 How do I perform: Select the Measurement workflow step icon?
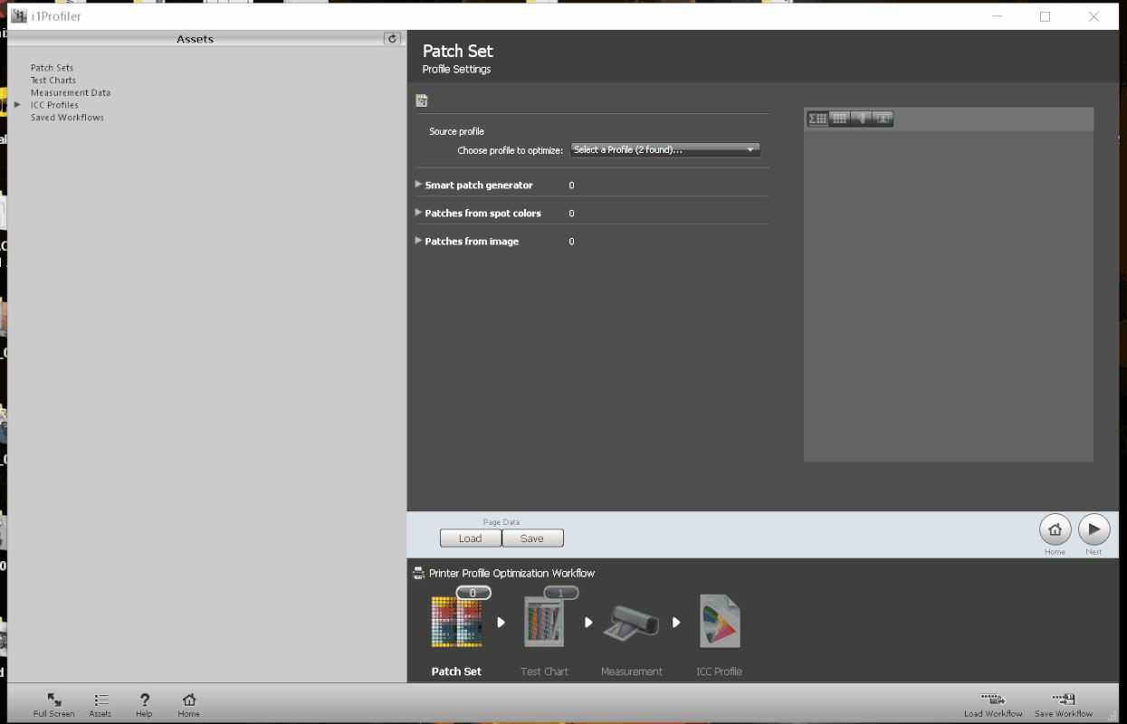pos(633,623)
